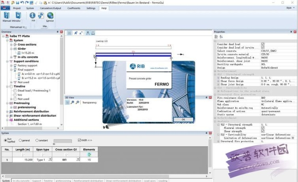298x182 pixels.
Task: Click the zoom-in magnifier in 3D View
Action: (72, 102)
